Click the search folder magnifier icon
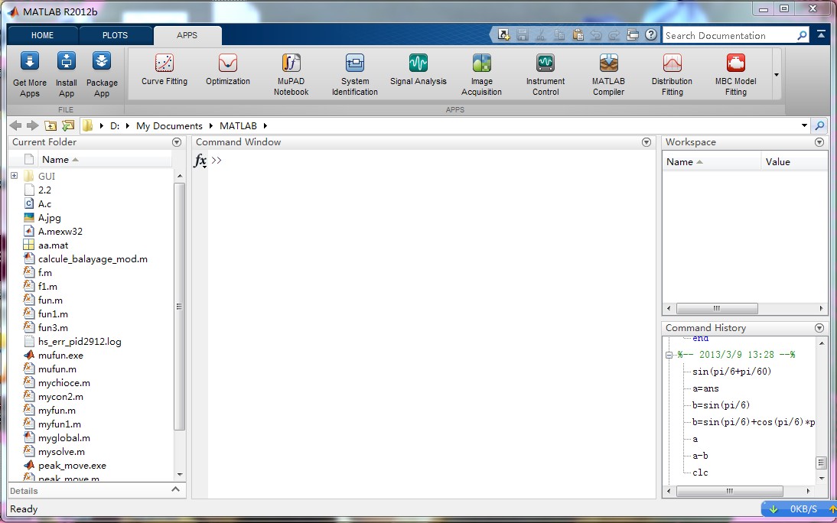This screenshot has width=837, height=523. pos(819,126)
